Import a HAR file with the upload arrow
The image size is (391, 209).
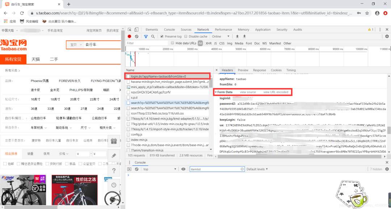(x=237, y=36)
